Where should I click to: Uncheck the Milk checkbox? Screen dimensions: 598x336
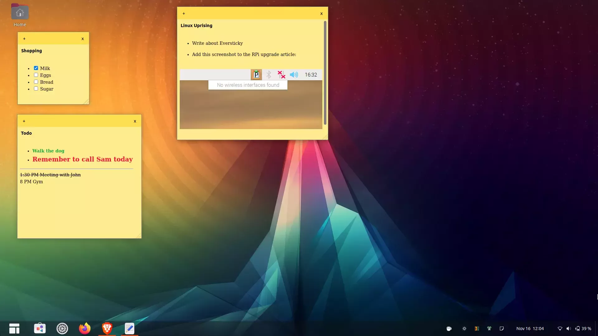36,68
